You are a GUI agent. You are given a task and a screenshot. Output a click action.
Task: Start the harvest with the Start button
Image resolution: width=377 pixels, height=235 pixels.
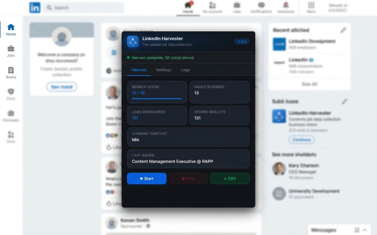pyautogui.click(x=147, y=179)
